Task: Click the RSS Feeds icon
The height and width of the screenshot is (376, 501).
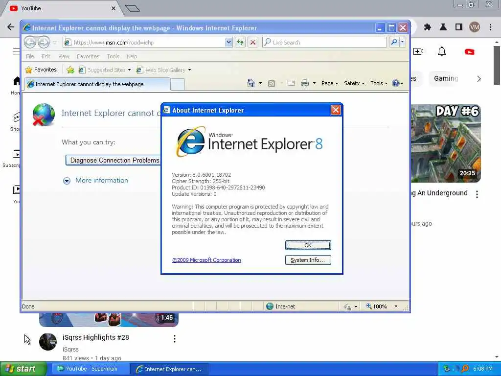Action: (271, 83)
